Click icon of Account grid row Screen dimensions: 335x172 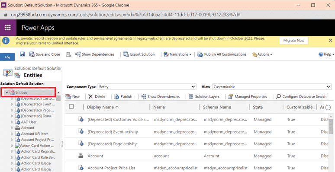[81, 156]
